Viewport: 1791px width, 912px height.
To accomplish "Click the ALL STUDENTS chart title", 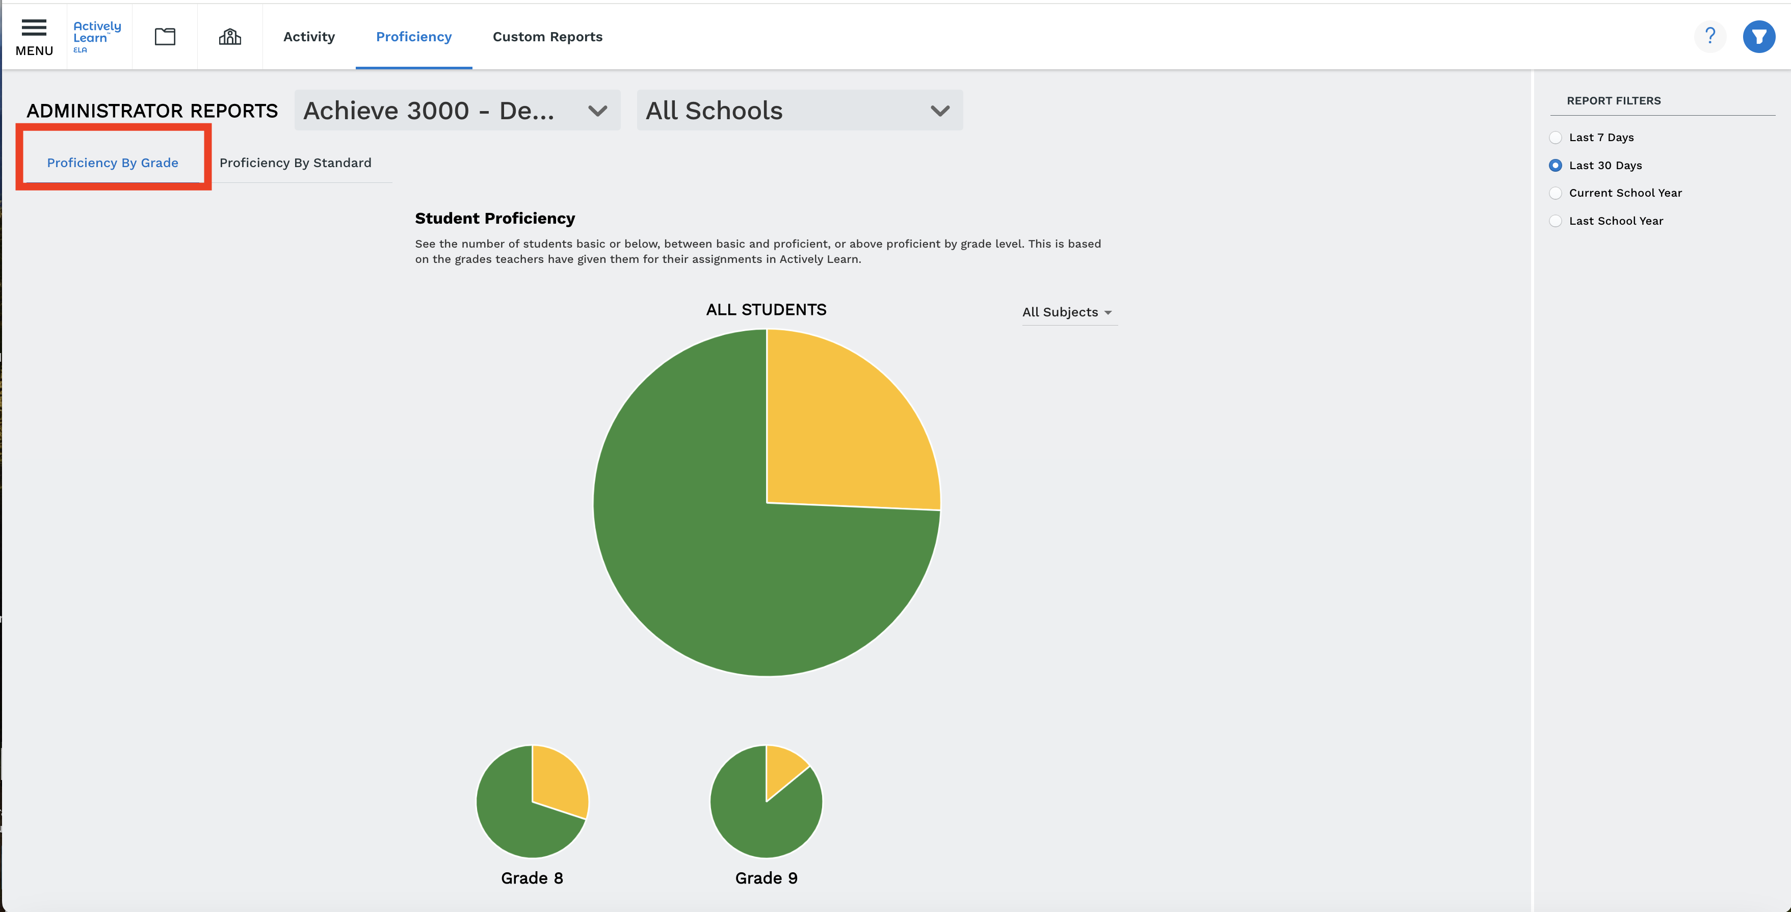I will tap(766, 310).
